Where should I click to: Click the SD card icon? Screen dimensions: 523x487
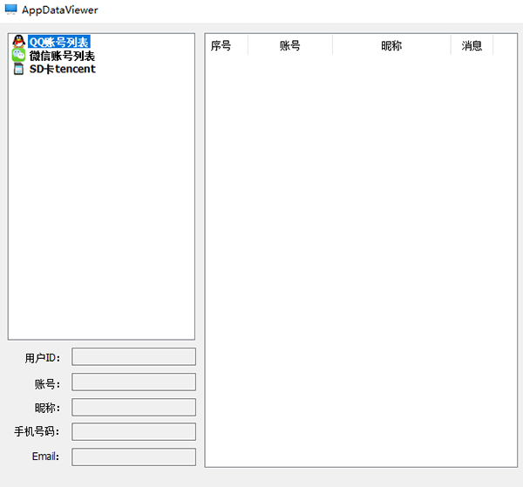coord(18,69)
